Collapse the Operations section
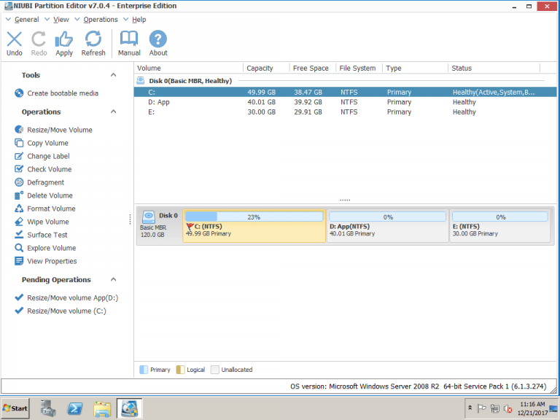 pos(113,112)
